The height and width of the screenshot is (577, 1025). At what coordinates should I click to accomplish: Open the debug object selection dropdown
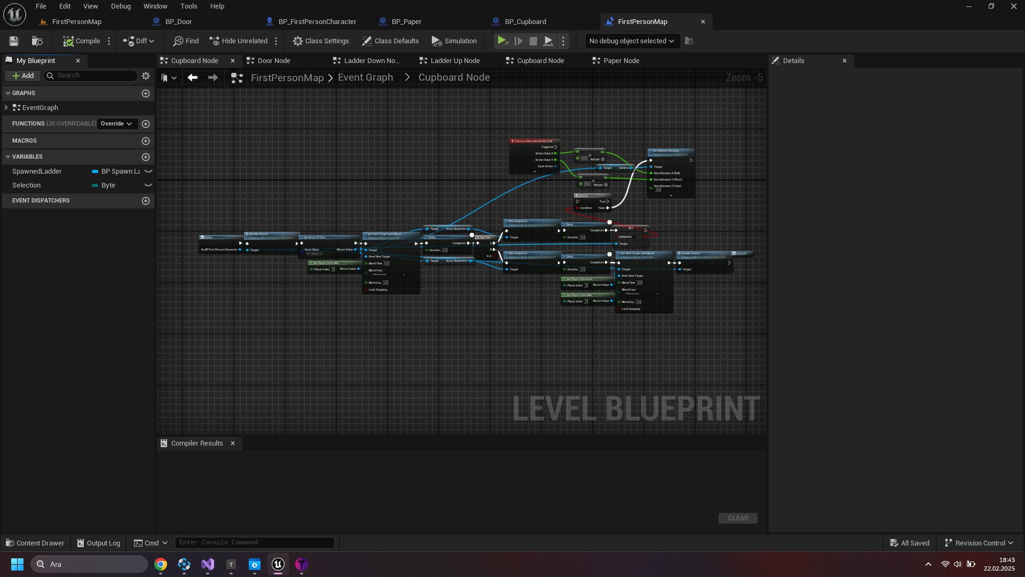click(x=632, y=41)
